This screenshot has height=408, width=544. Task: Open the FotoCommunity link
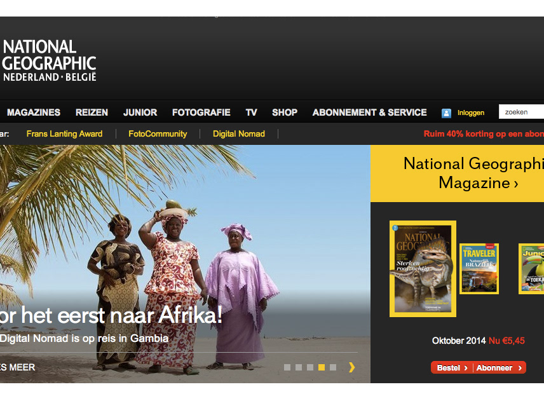[x=158, y=133]
